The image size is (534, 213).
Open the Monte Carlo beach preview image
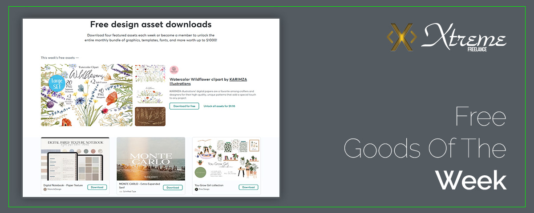click(151, 159)
